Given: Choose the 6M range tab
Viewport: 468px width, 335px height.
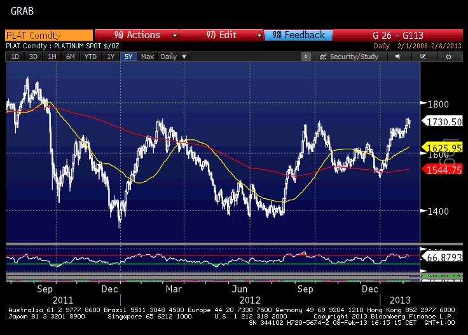Looking at the screenshot, I should tap(69, 57).
